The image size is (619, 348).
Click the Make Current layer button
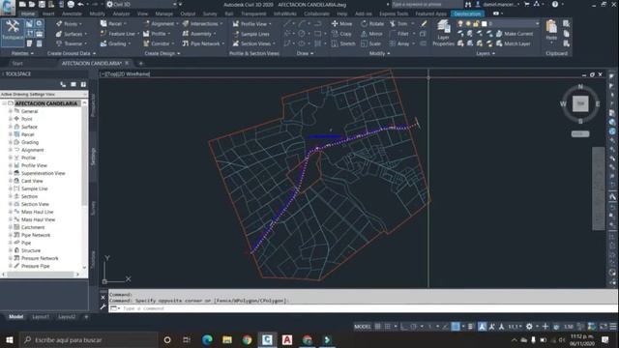[515, 34]
